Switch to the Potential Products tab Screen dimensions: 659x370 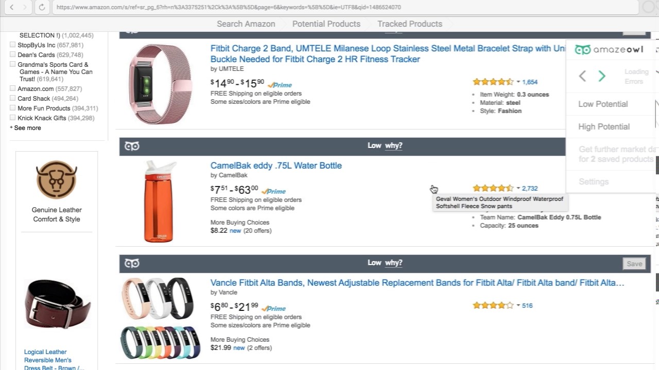pyautogui.click(x=326, y=24)
